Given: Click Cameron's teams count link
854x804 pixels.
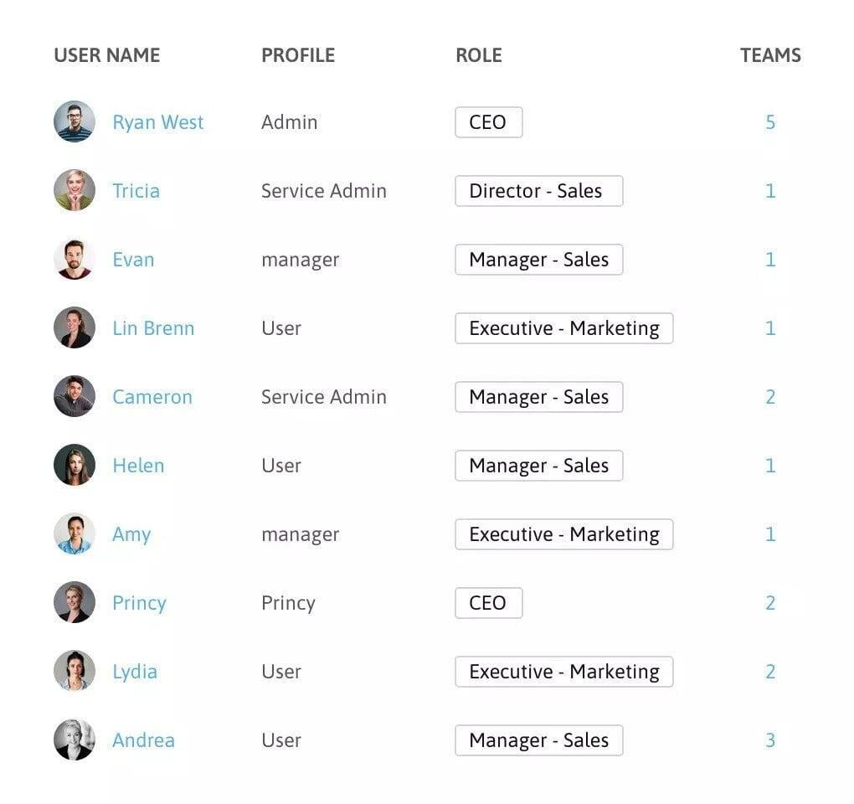Looking at the screenshot, I should tap(770, 397).
